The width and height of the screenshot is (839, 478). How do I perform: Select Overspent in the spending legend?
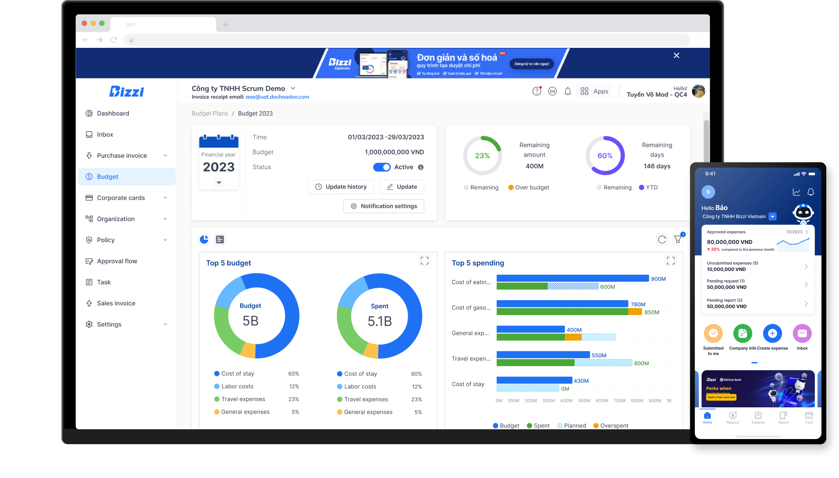point(611,425)
